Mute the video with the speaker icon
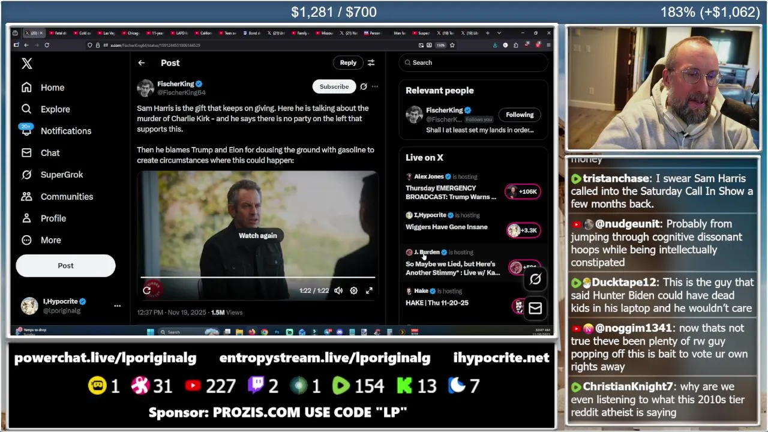The image size is (768, 432). click(338, 290)
